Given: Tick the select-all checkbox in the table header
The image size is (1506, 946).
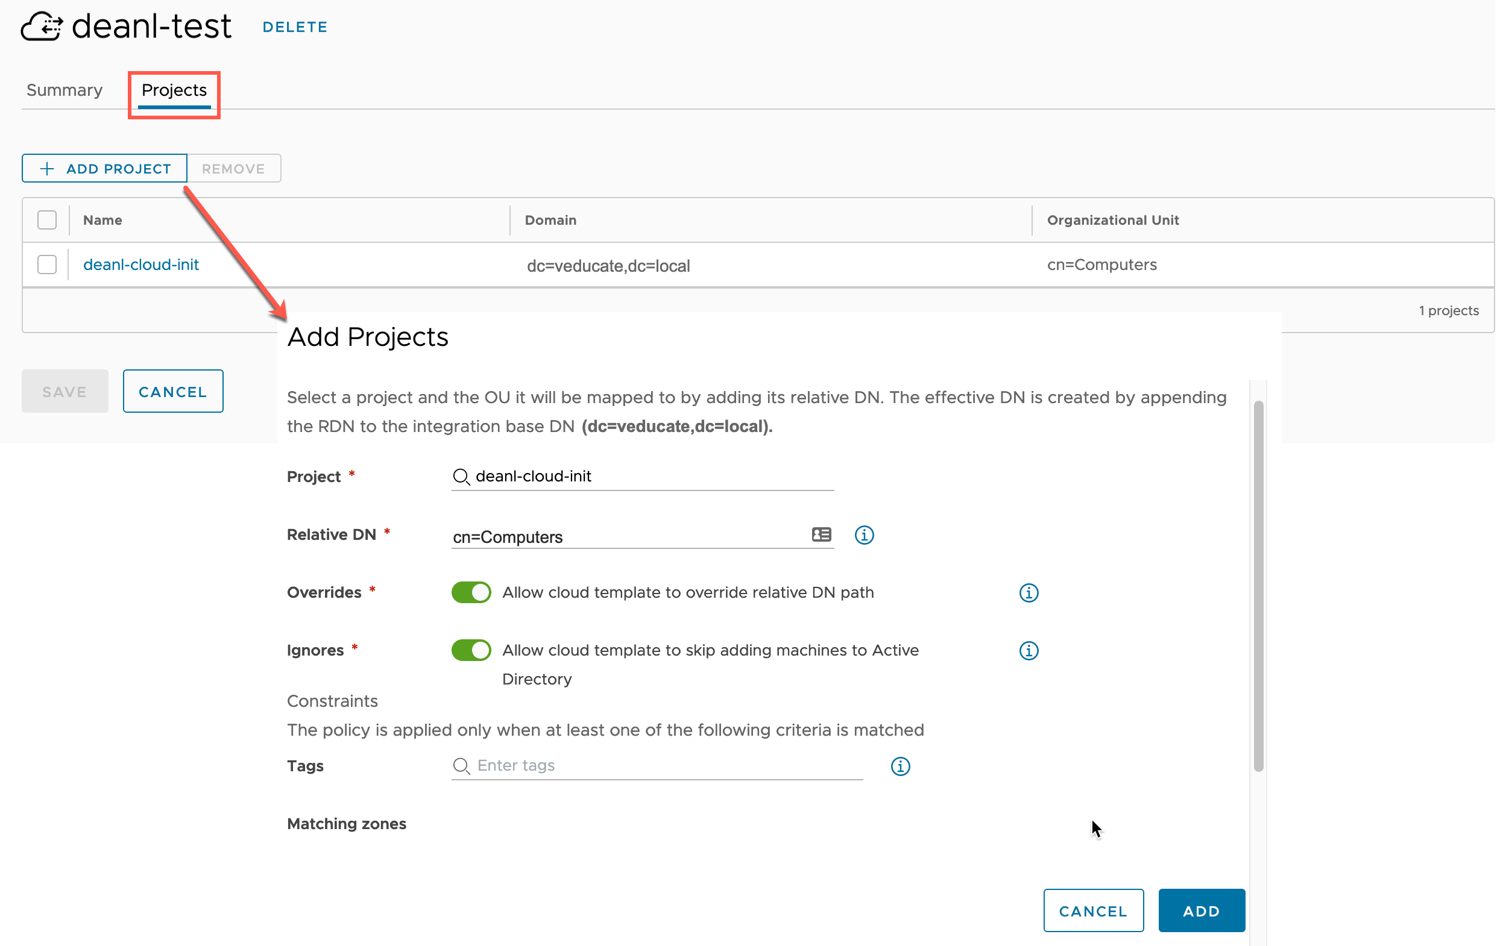Looking at the screenshot, I should 47,220.
